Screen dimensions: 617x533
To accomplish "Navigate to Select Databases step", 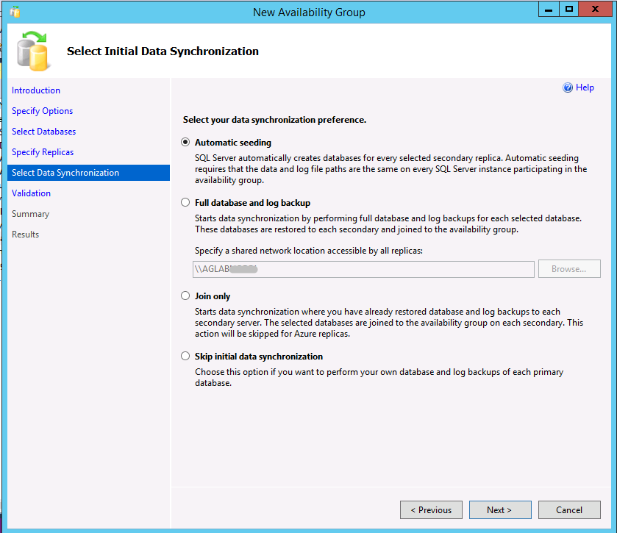I will click(x=43, y=131).
